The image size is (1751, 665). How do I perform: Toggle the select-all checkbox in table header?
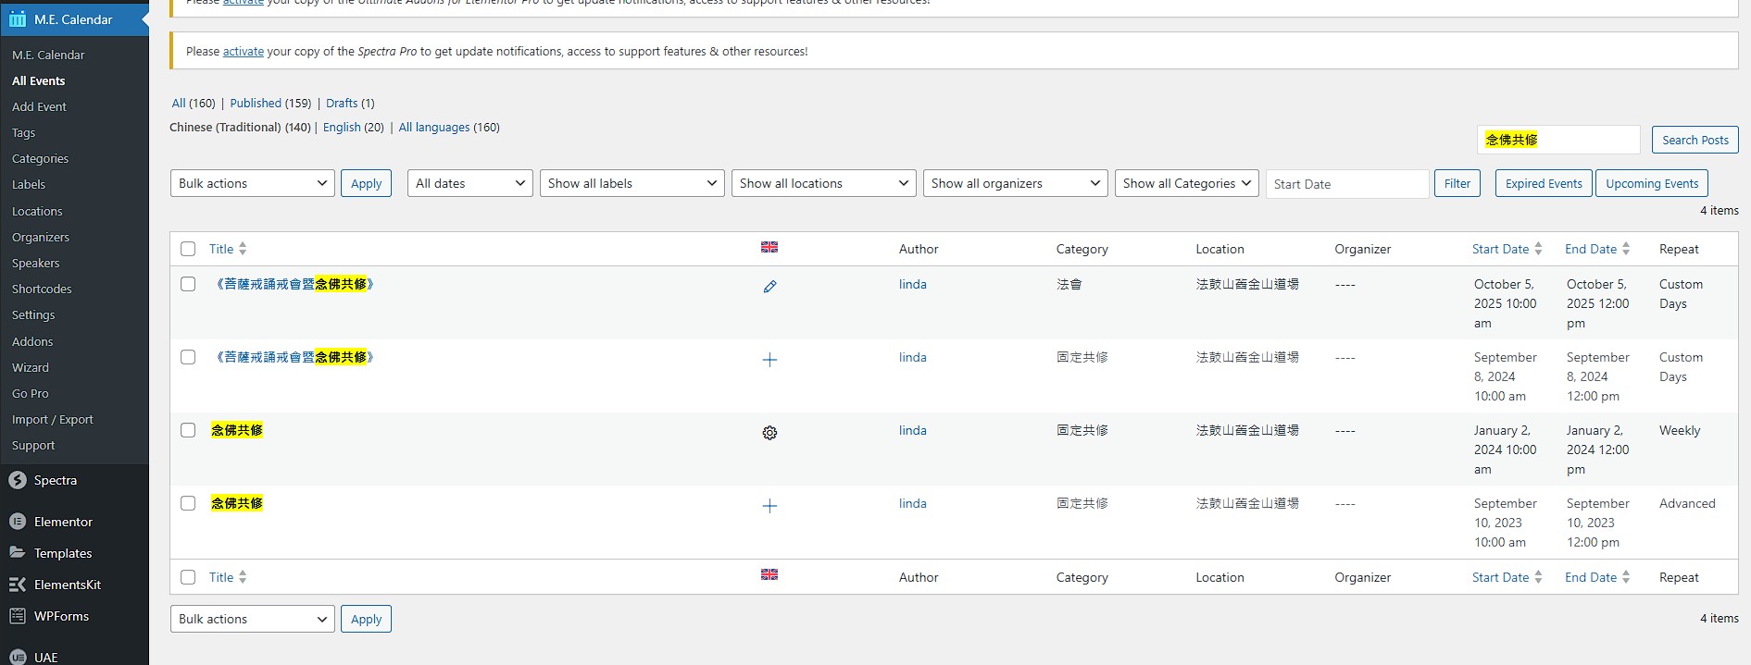point(188,249)
